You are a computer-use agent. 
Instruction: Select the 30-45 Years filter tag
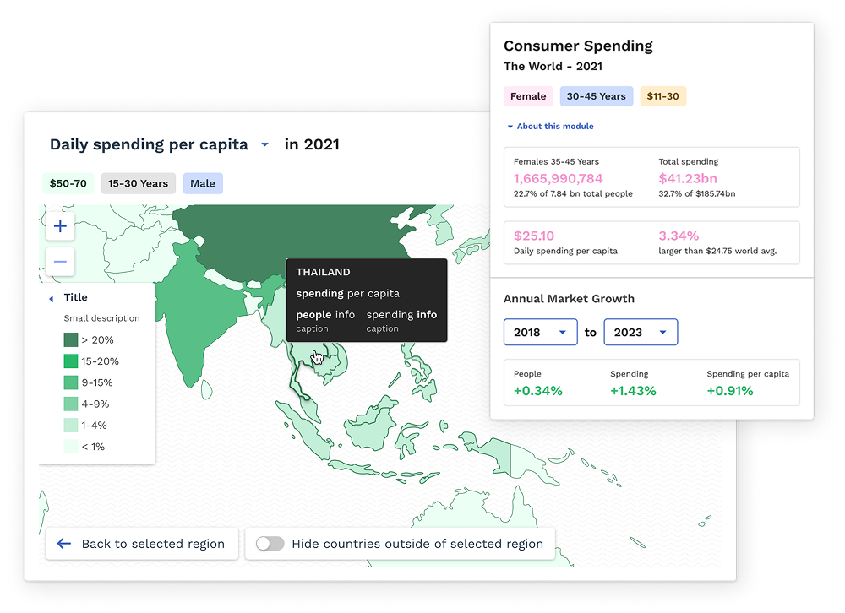596,96
